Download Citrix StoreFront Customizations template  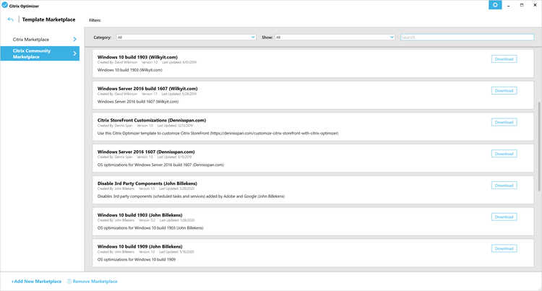point(504,122)
